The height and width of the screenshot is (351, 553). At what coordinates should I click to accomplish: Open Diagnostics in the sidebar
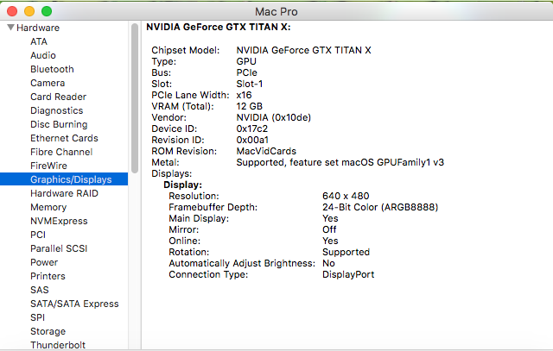coord(57,110)
